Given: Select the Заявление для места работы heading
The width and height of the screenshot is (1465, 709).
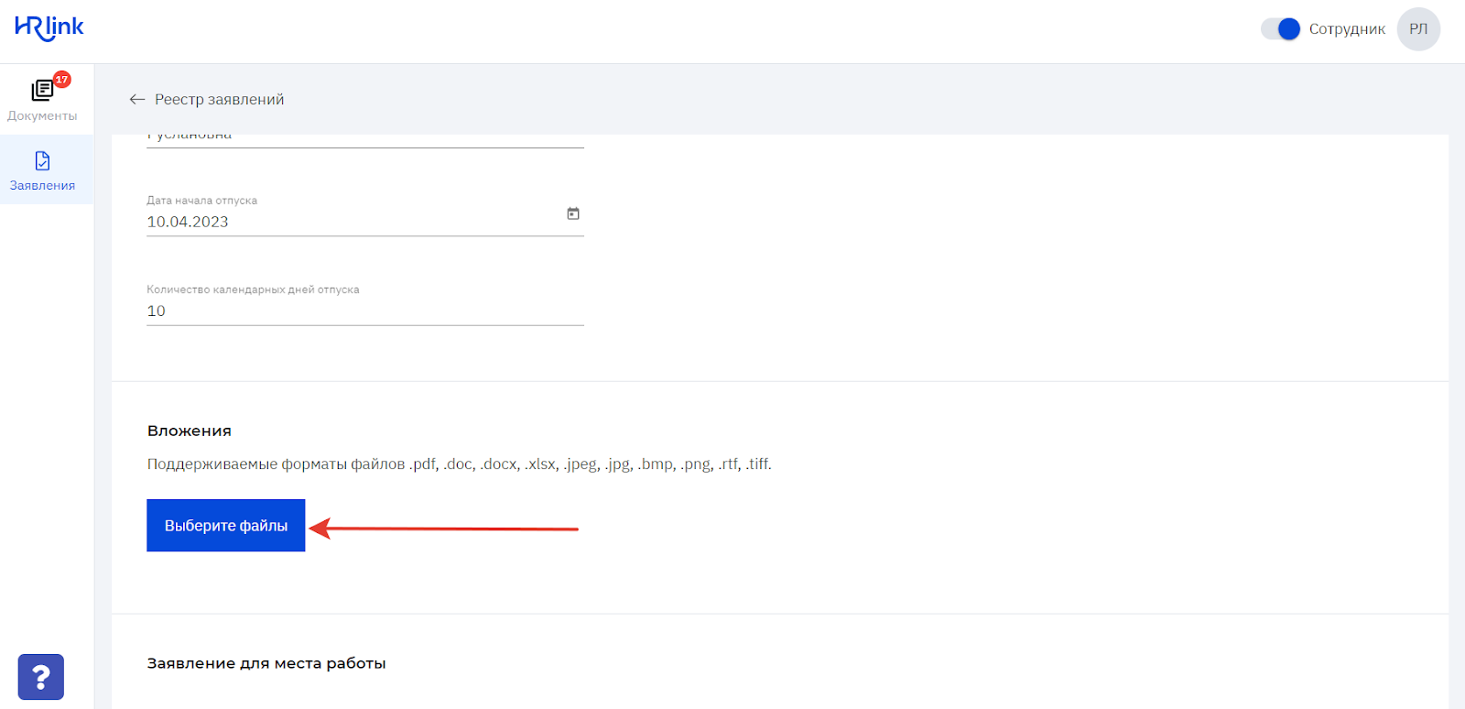Looking at the screenshot, I should pos(266,663).
